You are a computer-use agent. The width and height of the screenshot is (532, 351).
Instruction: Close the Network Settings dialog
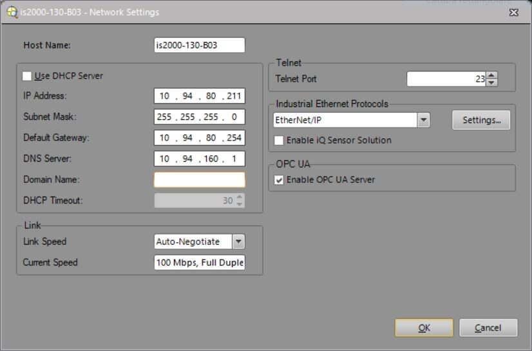pos(513,12)
